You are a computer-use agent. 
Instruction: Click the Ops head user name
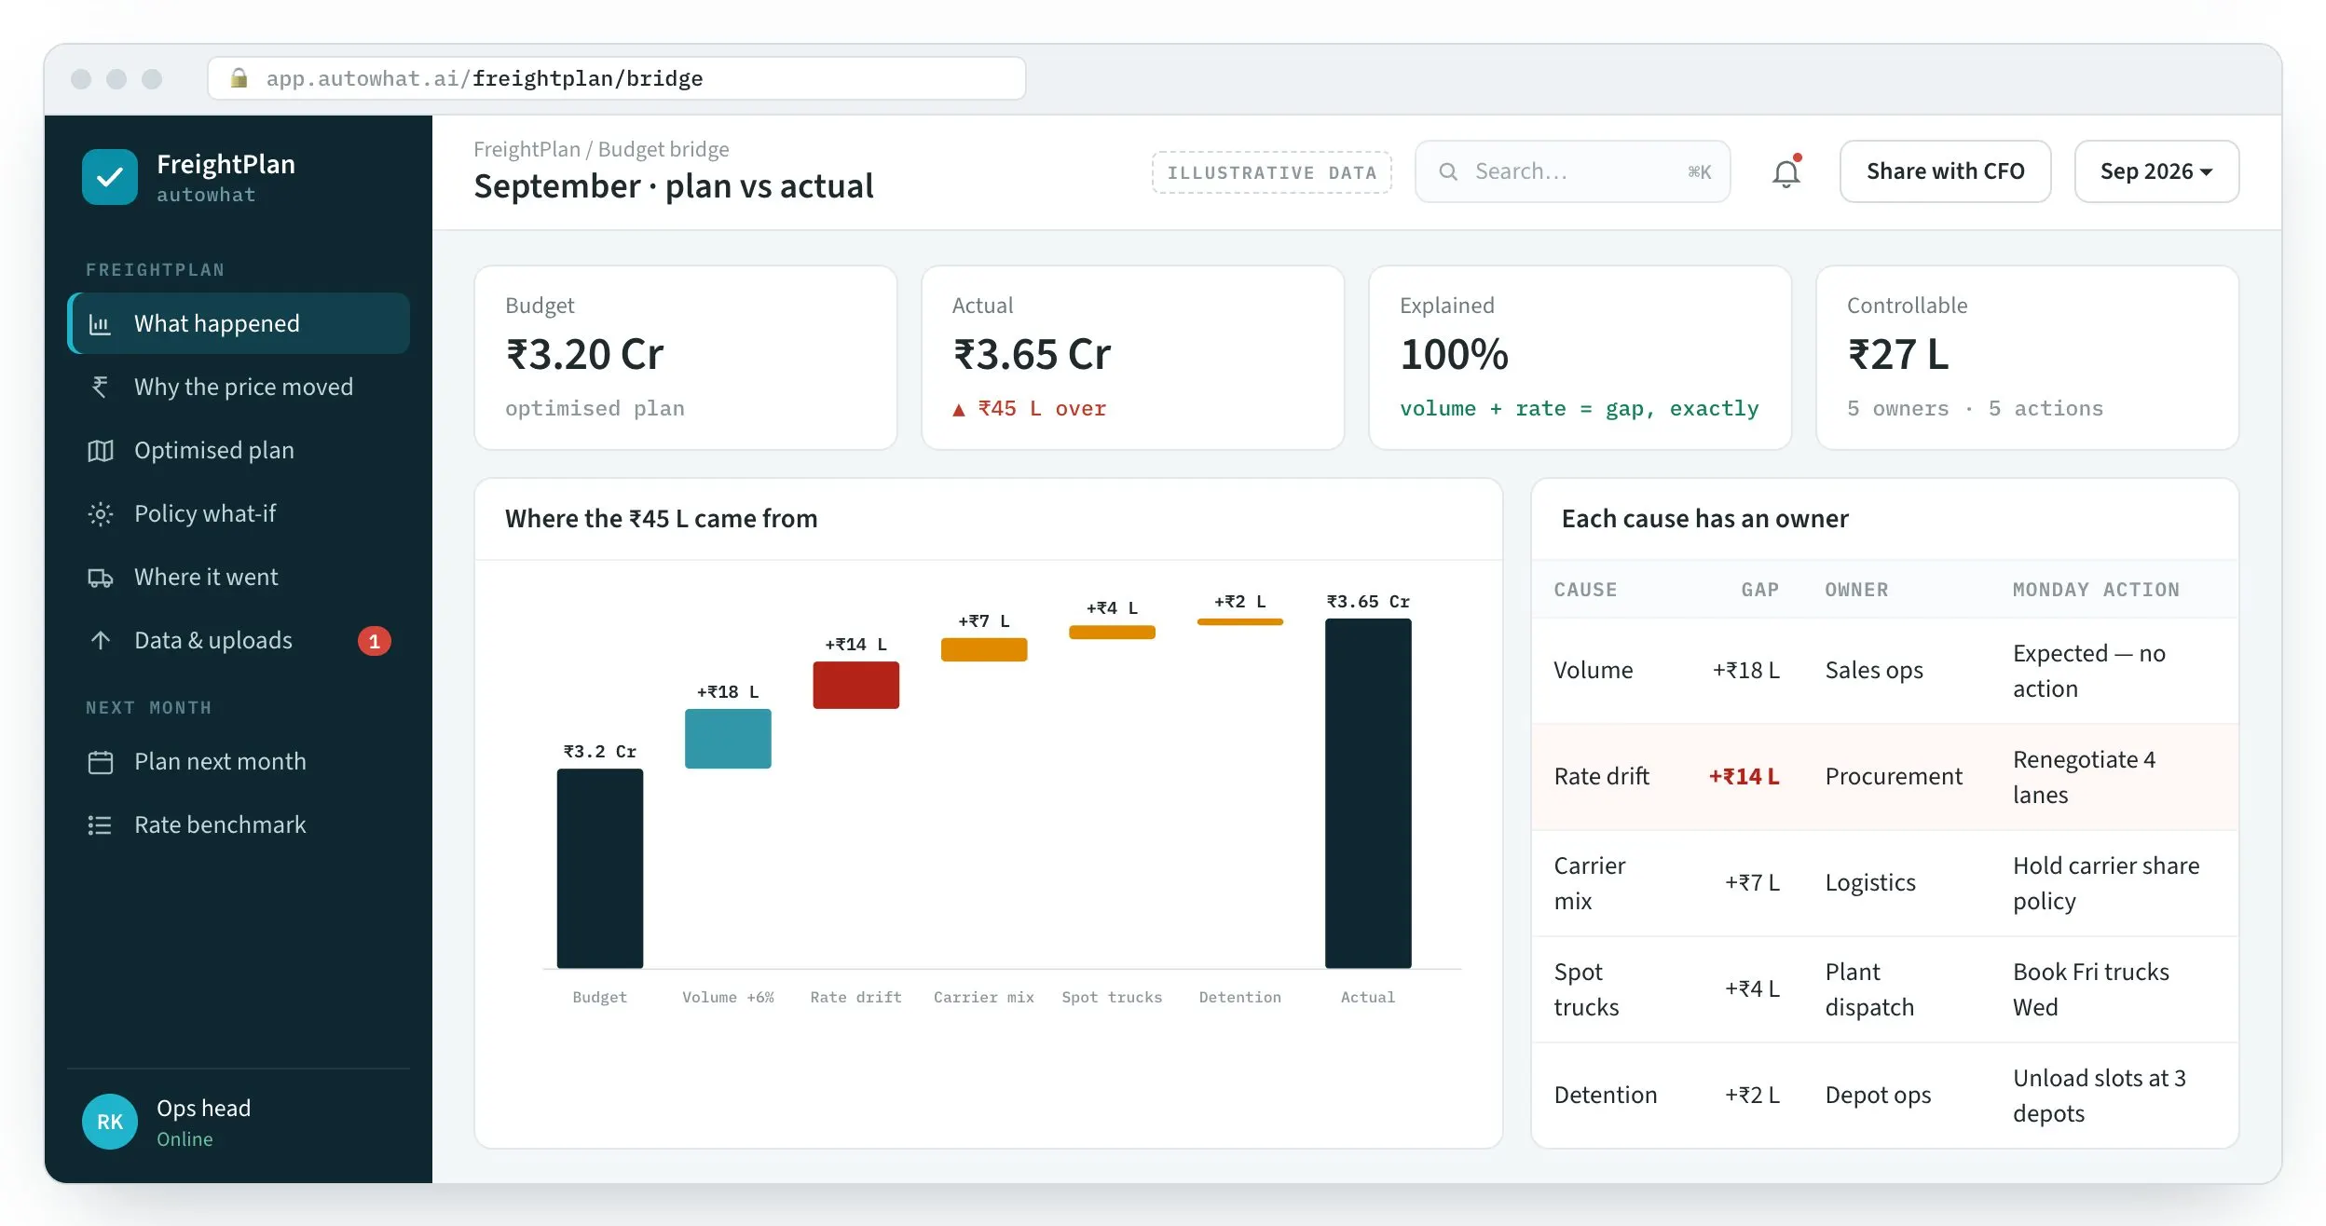203,1109
